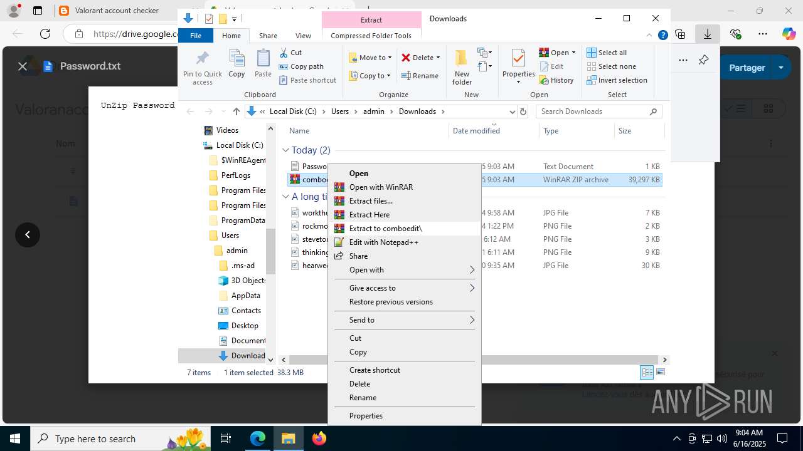This screenshot has width=803, height=451.
Task: Open the Compressed Folder Tools tab
Action: (371, 36)
